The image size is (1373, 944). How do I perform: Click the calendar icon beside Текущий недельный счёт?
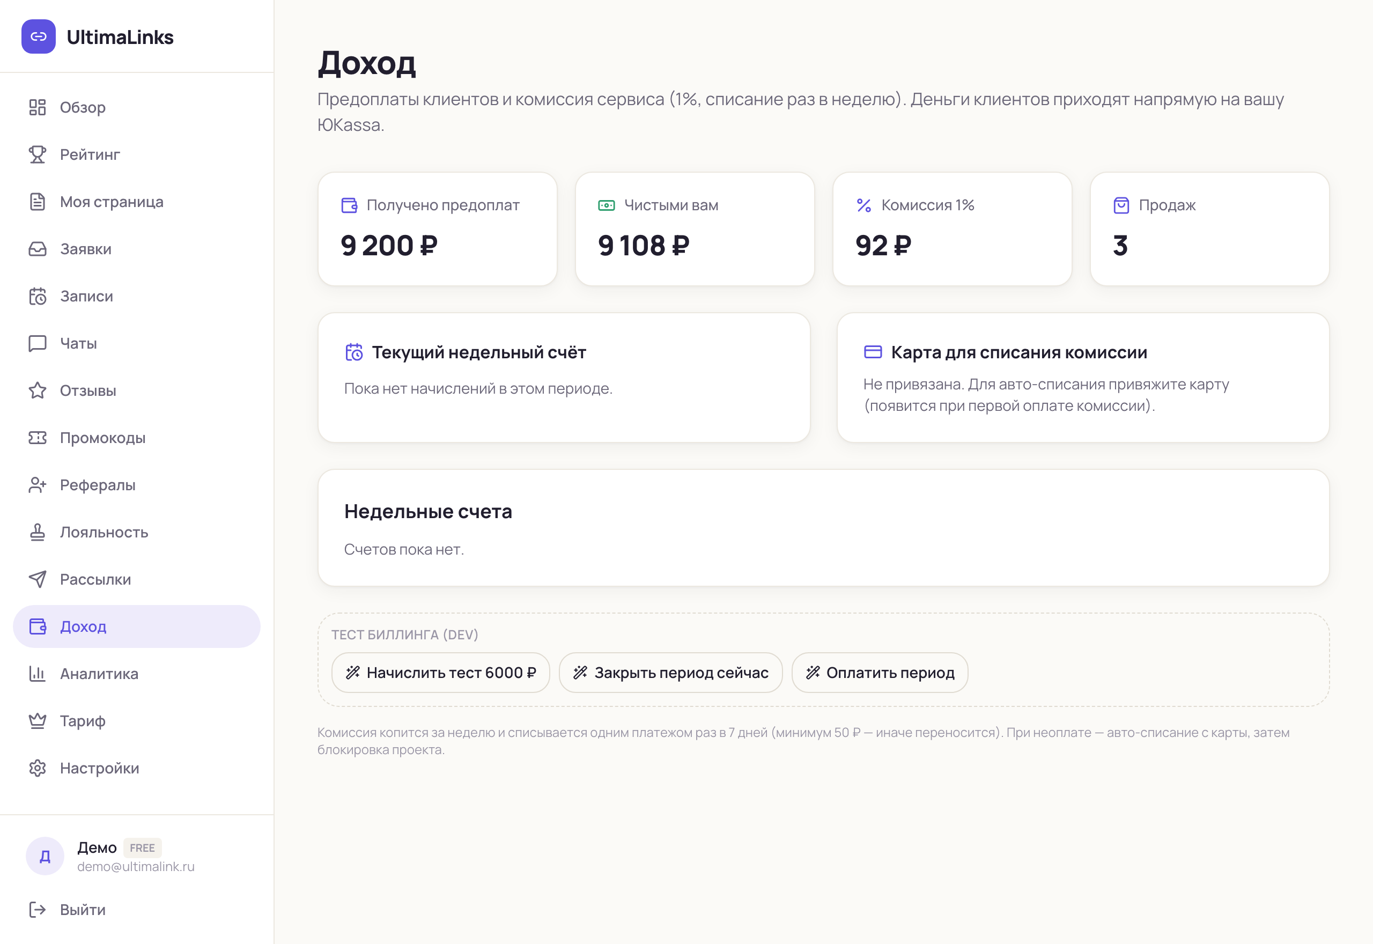click(353, 352)
